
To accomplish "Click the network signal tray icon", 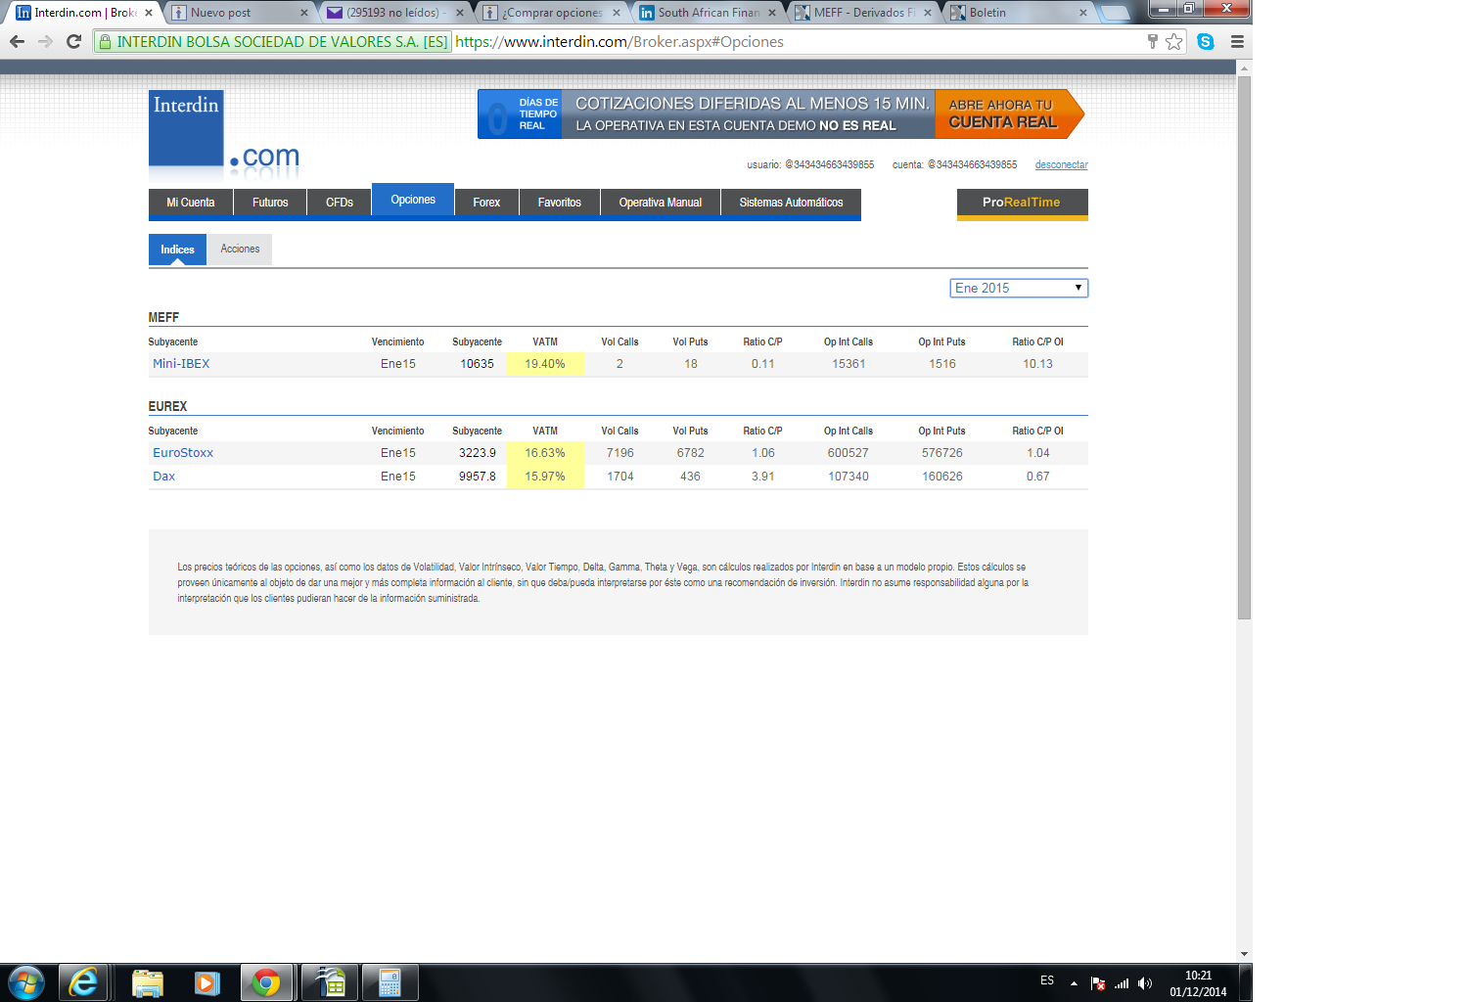I will click(x=1122, y=983).
